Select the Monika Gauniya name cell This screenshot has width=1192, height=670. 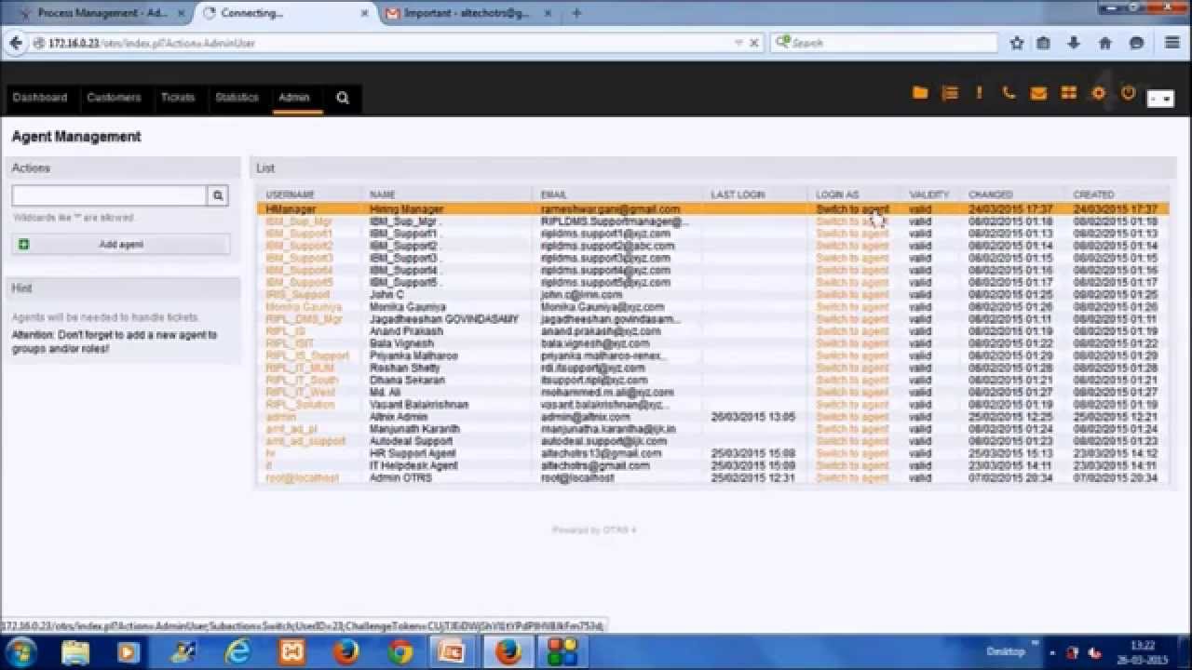pos(407,307)
